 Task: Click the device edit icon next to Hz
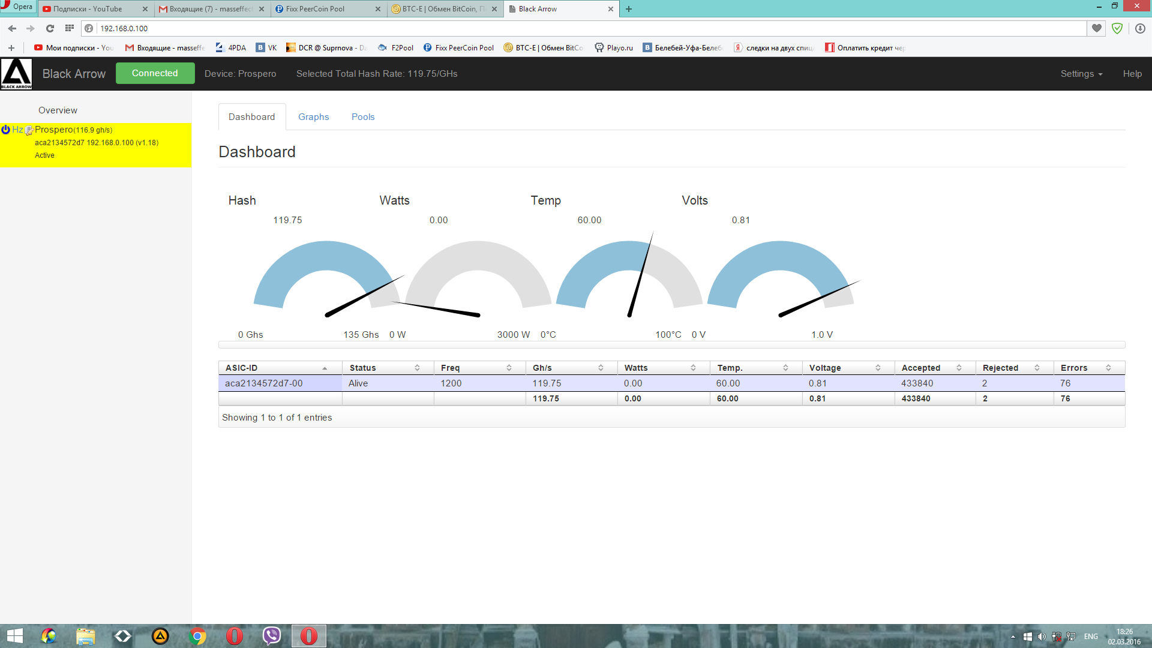click(29, 130)
